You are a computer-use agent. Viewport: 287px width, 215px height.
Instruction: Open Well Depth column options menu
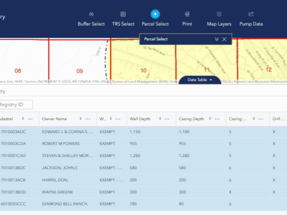pyautogui.click(x=167, y=119)
